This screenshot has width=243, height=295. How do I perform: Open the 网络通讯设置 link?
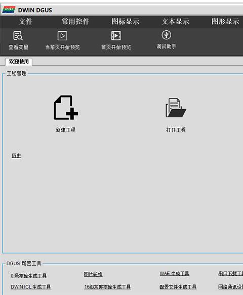(x=230, y=287)
